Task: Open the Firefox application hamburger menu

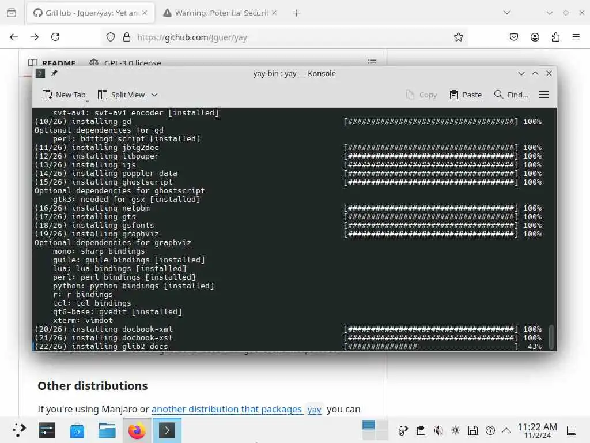Action: pyautogui.click(x=576, y=37)
